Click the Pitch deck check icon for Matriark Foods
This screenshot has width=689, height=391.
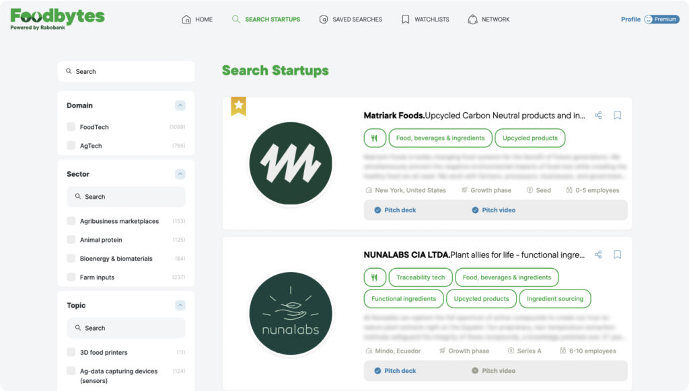[377, 210]
